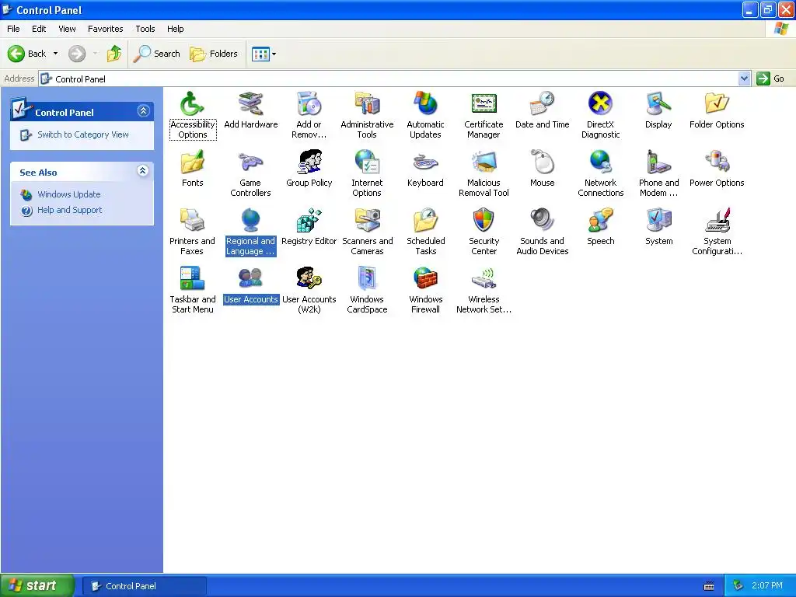The width and height of the screenshot is (796, 597).
Task: Open Power Options icon
Action: (717, 162)
